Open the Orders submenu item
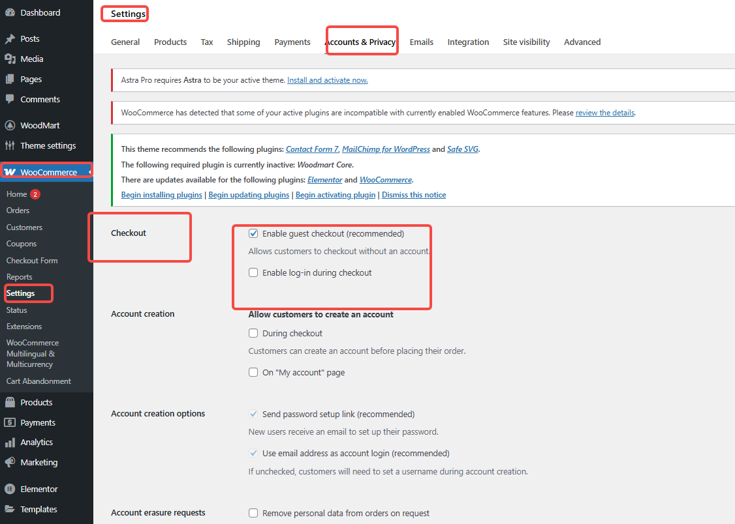This screenshot has height=524, width=735. click(18, 211)
